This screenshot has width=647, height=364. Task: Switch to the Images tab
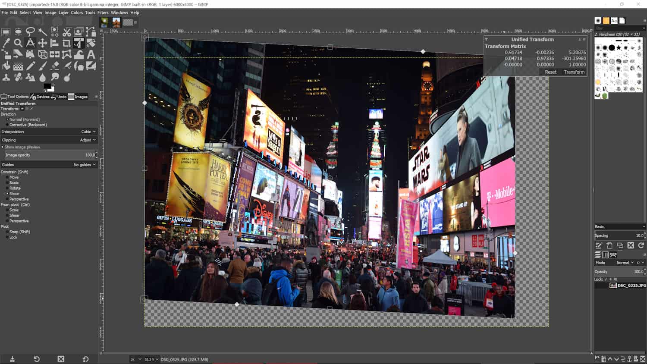(78, 97)
